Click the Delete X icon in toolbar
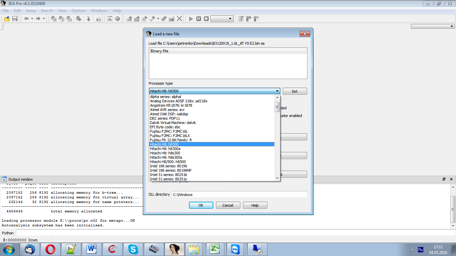The height and width of the screenshot is (256, 456). [x=180, y=19]
